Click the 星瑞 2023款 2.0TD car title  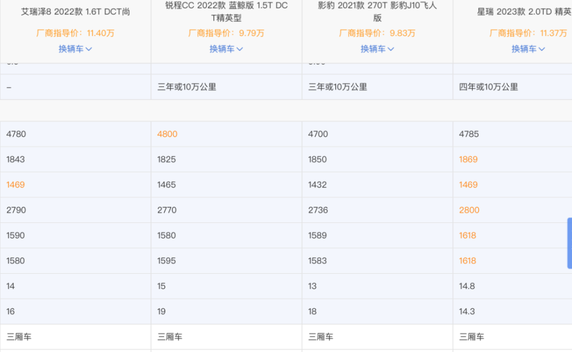click(x=524, y=11)
